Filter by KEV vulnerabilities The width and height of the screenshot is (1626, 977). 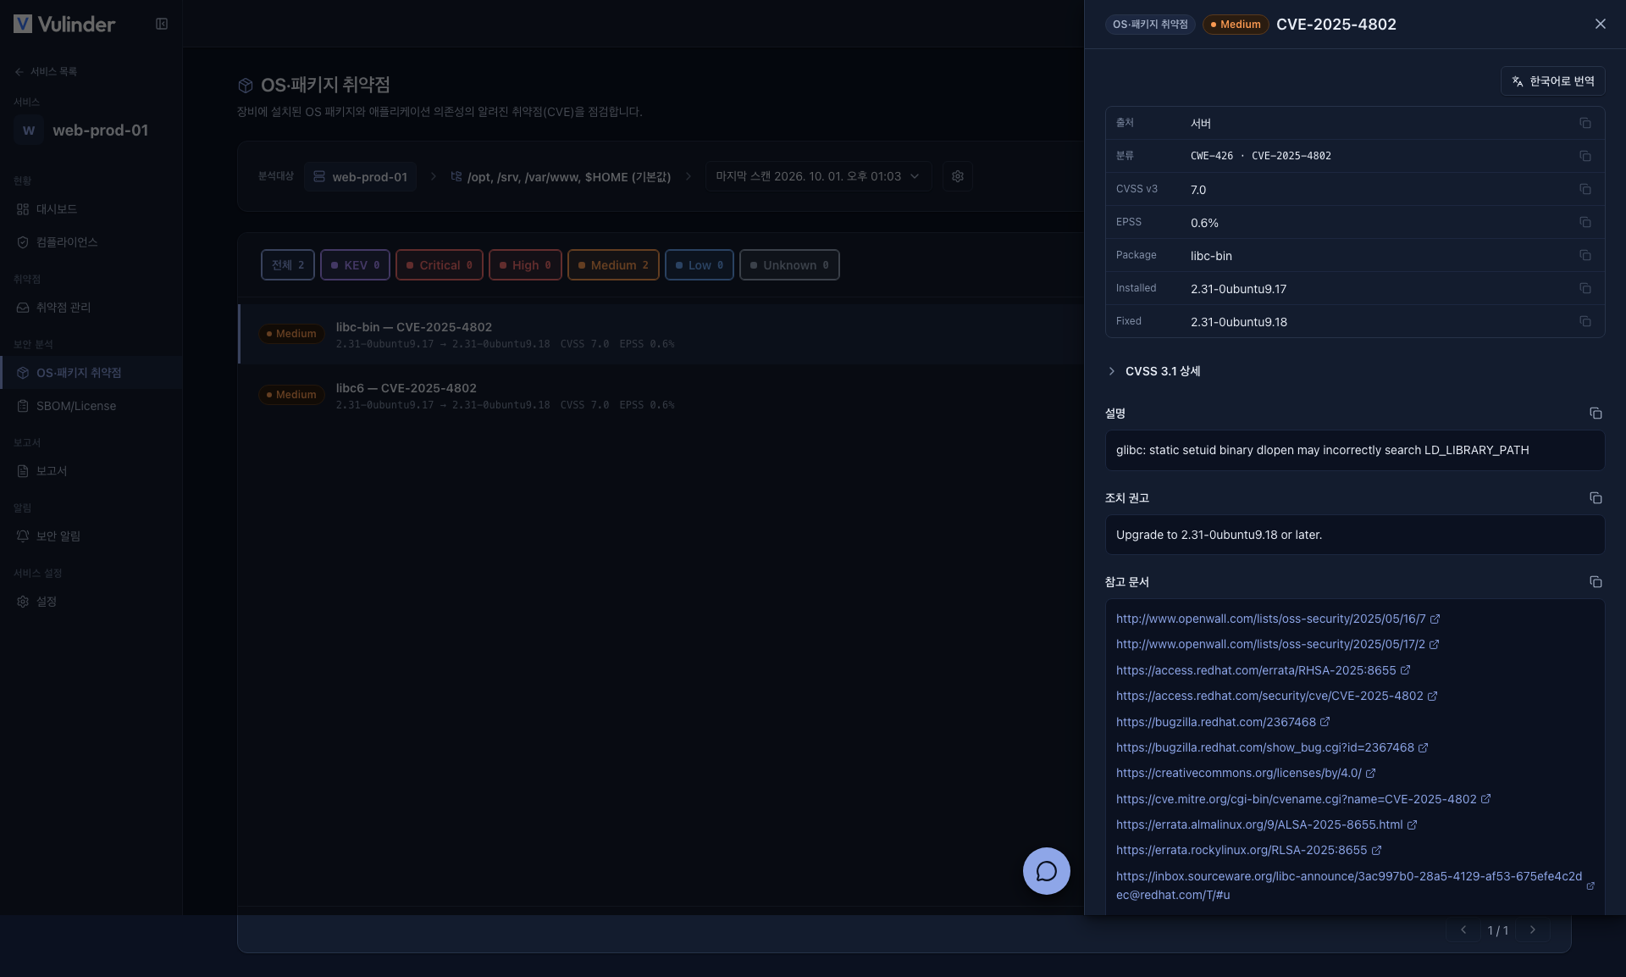pyautogui.click(x=355, y=265)
